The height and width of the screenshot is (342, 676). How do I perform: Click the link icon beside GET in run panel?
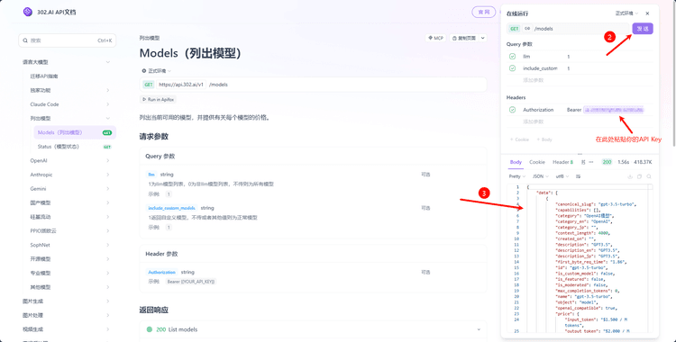coord(527,29)
